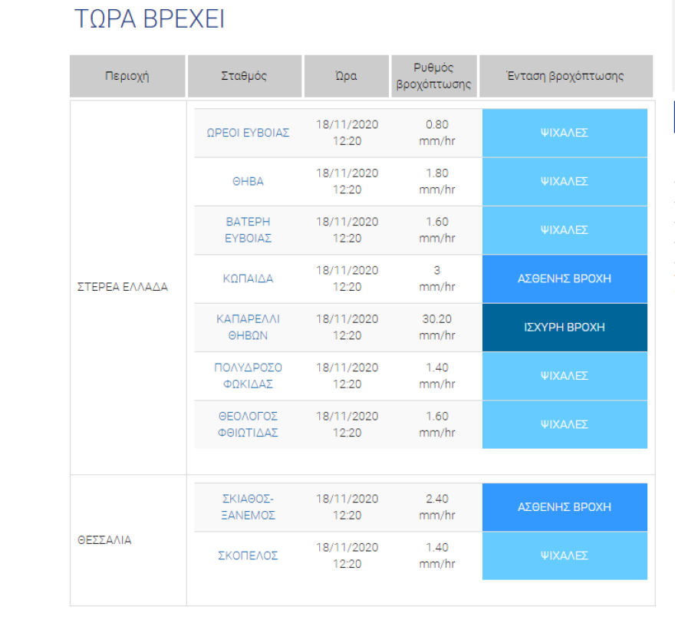Image resolution: width=675 pixels, height=633 pixels.
Task: Select the ΣΤΕΡΕΑ ΕΛΛΑΔΑ region cell
Action: [123, 287]
